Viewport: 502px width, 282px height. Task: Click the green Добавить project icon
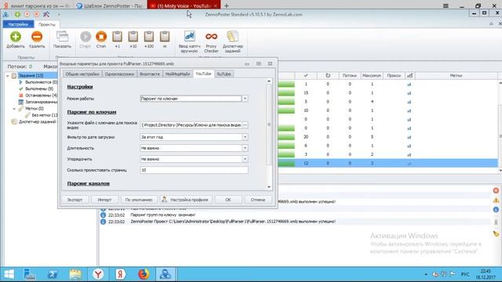click(16, 37)
